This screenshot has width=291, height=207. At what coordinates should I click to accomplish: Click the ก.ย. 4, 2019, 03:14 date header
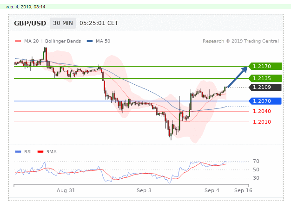[x=26, y=7]
